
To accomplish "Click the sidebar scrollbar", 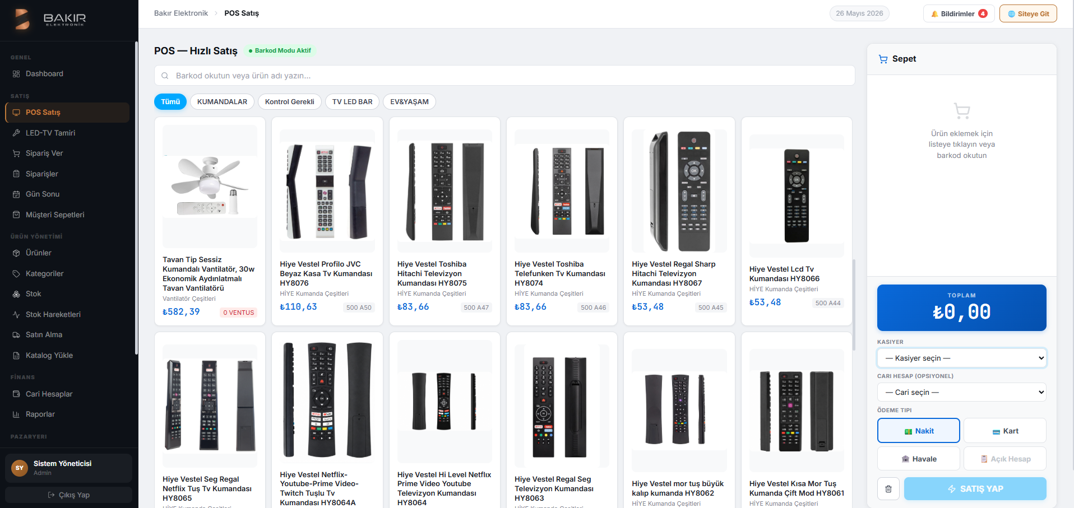I will (136, 199).
